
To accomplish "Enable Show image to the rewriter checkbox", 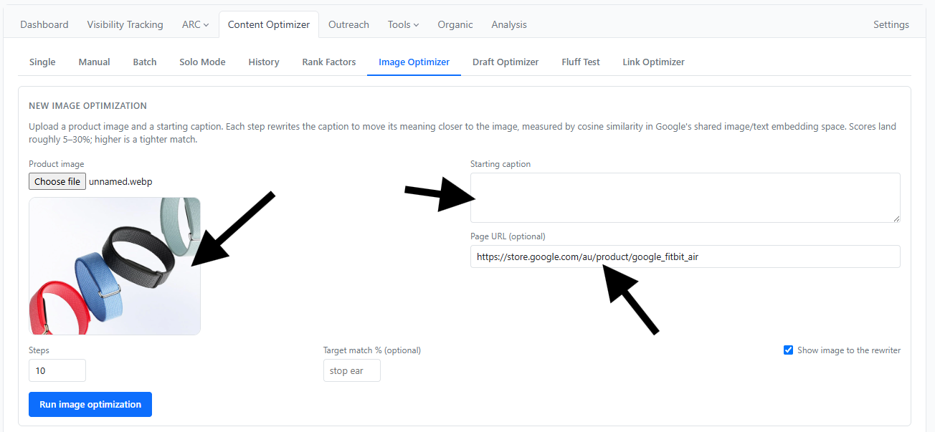I will 789,350.
